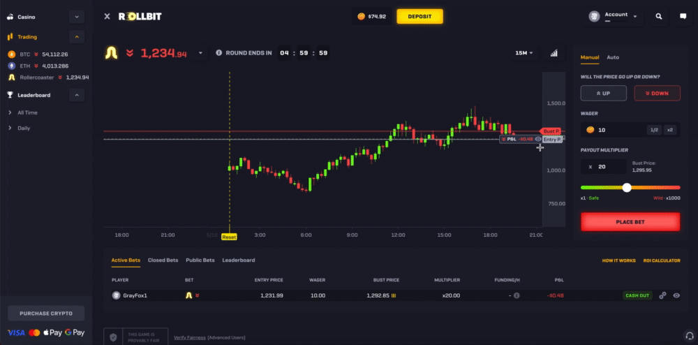Click the PLACE BET button
The width and height of the screenshot is (698, 345).
tap(630, 221)
